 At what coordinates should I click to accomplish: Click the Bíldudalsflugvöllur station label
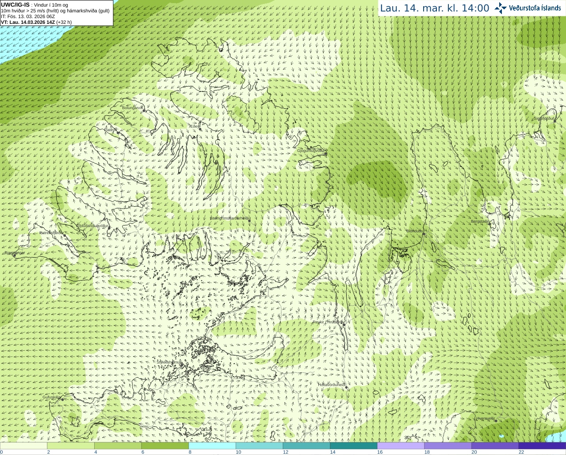click(x=92, y=225)
